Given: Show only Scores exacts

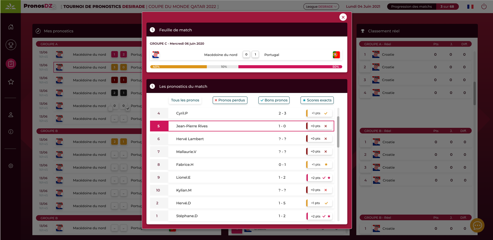Looking at the screenshot, I should pyautogui.click(x=317, y=100).
